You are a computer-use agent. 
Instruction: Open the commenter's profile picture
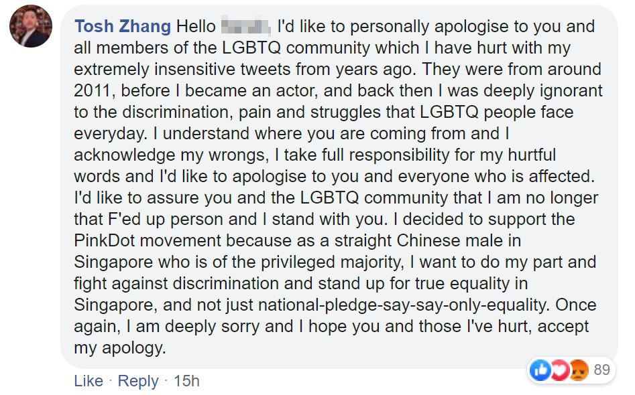tap(31, 26)
